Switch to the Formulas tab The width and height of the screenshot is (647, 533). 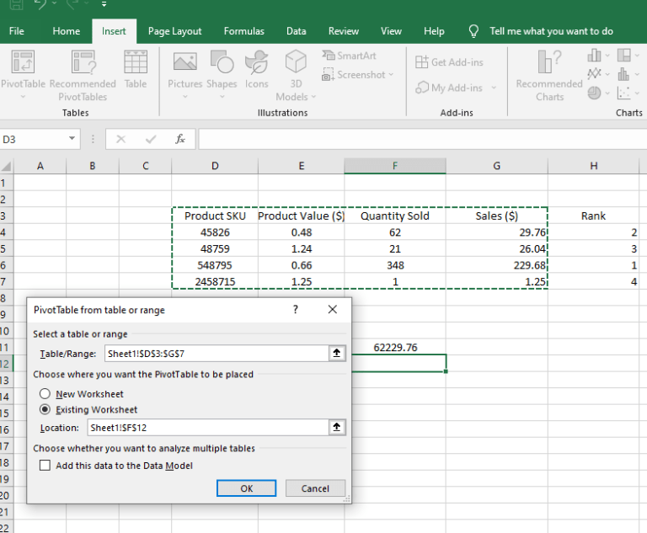[x=243, y=31]
